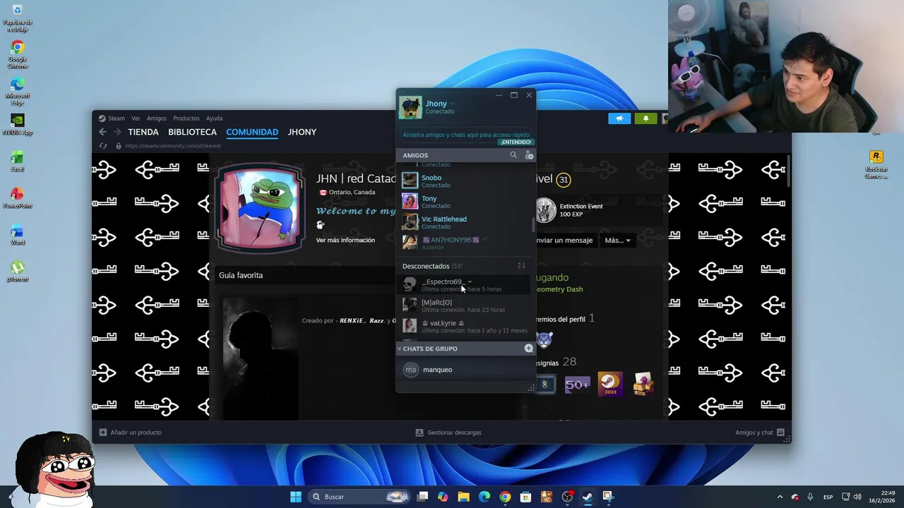This screenshot has height=508, width=904.
Task: Show hidden system tray icons
Action: (x=780, y=497)
